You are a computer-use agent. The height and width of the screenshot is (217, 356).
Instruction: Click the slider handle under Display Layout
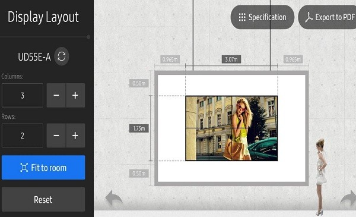coord(88,37)
